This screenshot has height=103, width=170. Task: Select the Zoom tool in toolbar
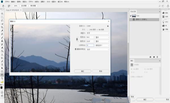click(x=2, y=78)
